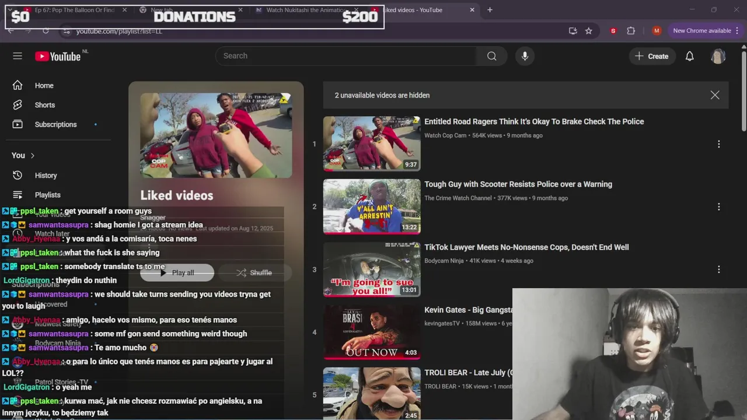747x420 pixels.
Task: Click the Liked videos playlist cover image
Action: coord(216,135)
